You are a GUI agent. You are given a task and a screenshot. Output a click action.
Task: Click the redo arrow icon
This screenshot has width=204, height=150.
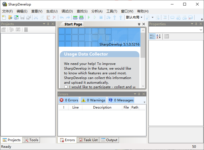point(68,17)
